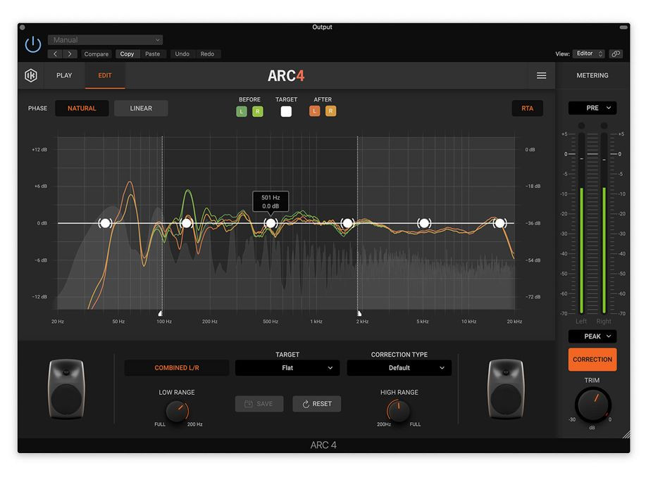Toggle the After R curve display

click(330, 111)
